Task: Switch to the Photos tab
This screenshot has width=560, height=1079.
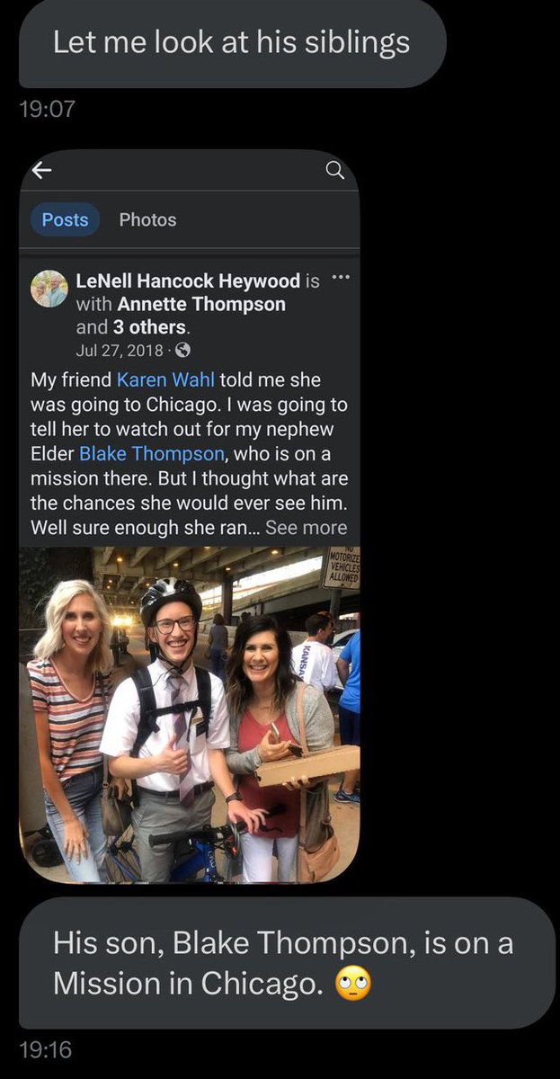Action: tap(147, 219)
